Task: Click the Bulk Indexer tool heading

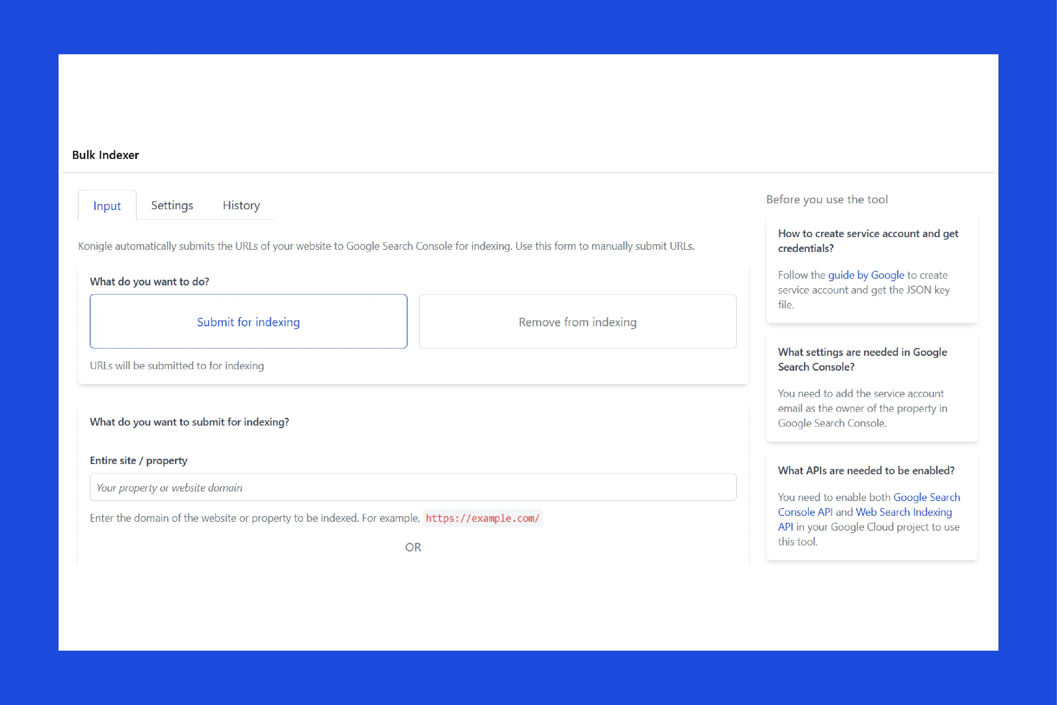Action: (105, 155)
